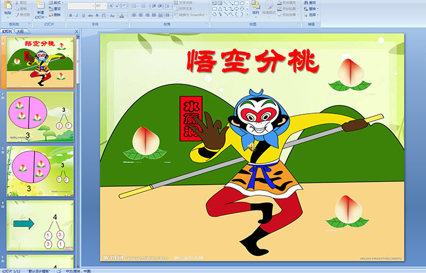
Task: Reset the slide using 重设
Action: coord(55,9)
